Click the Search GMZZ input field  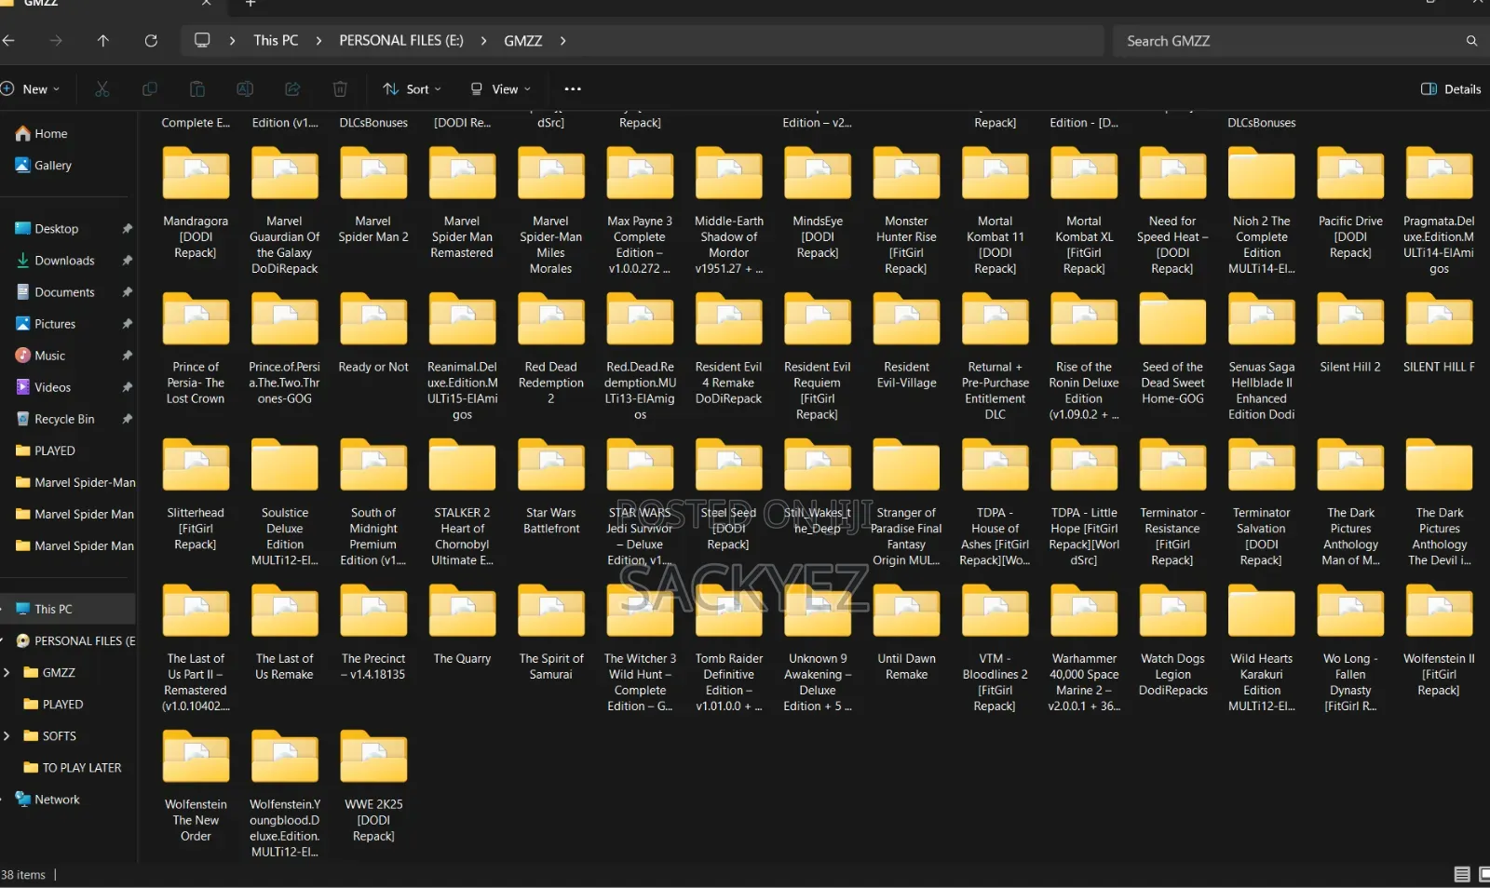pos(1294,41)
